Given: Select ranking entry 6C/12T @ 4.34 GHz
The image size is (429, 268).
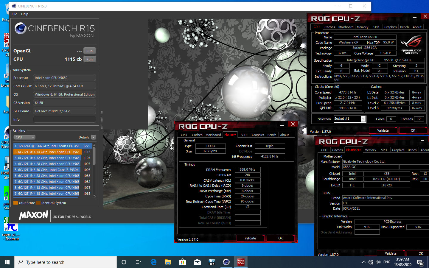Looking at the screenshot, I should [52, 152].
